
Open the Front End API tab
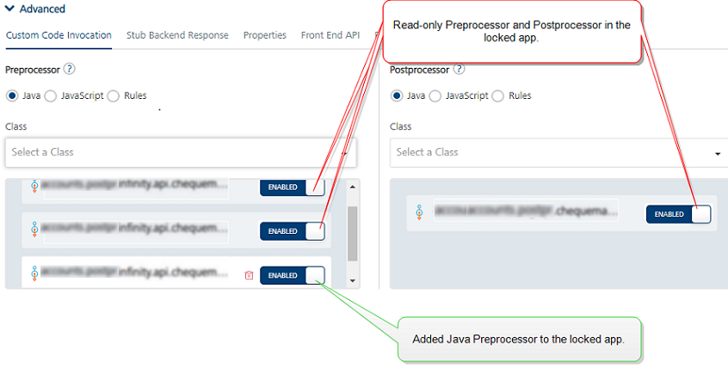click(330, 35)
